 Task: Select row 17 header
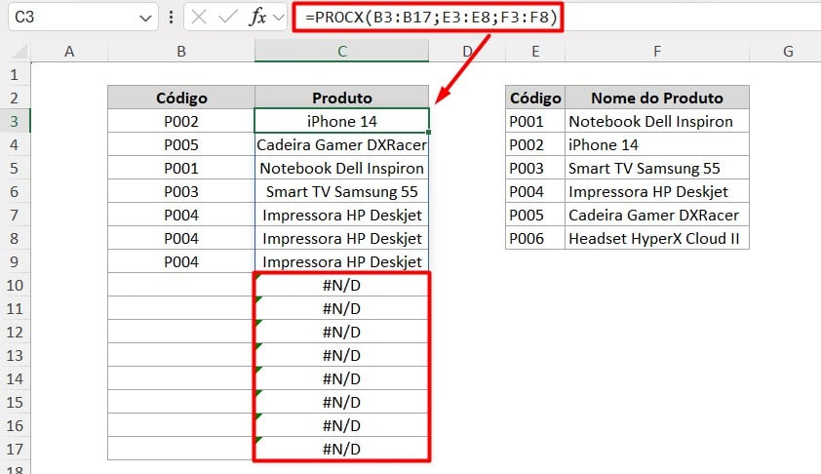point(15,449)
